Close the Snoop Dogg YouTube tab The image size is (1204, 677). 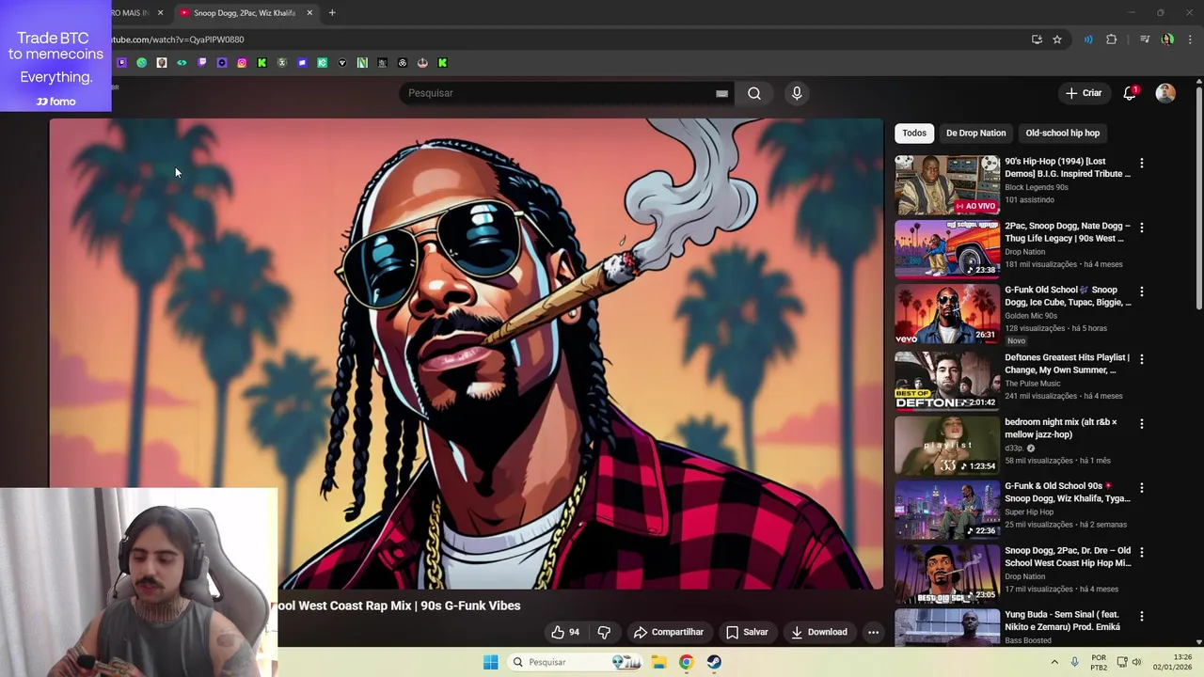[309, 13]
